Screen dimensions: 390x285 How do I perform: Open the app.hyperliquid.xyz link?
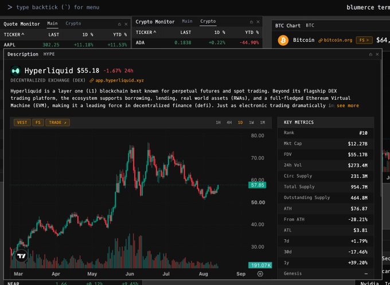[x=116, y=81]
